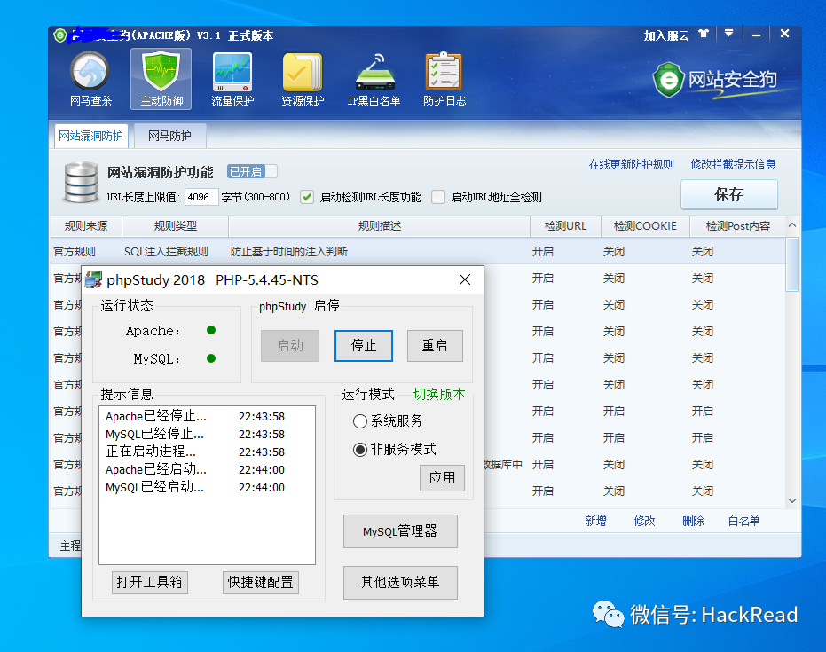Click the 网站安全狗 logo
This screenshot has width=826, height=652.
click(x=715, y=80)
